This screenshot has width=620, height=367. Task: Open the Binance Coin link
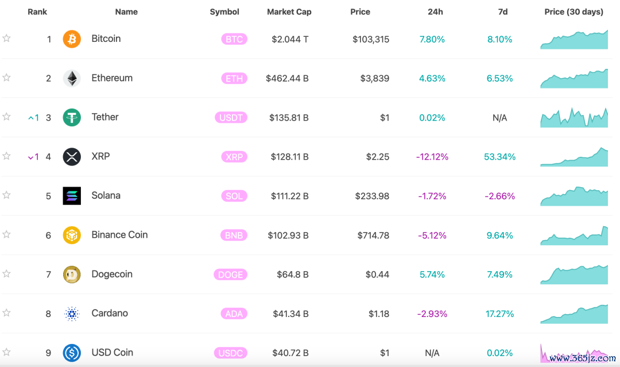pyautogui.click(x=119, y=235)
